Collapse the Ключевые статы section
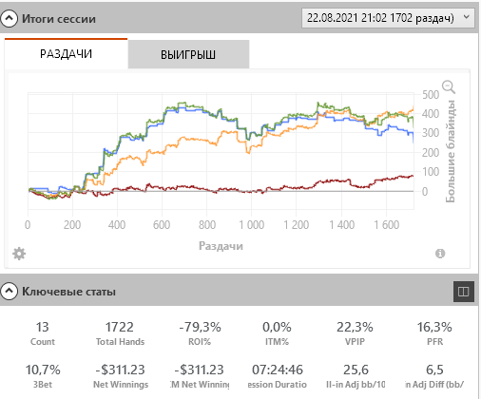481x399 pixels. [x=9, y=291]
